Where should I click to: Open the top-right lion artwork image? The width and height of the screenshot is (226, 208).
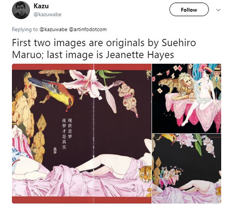tap(186, 99)
